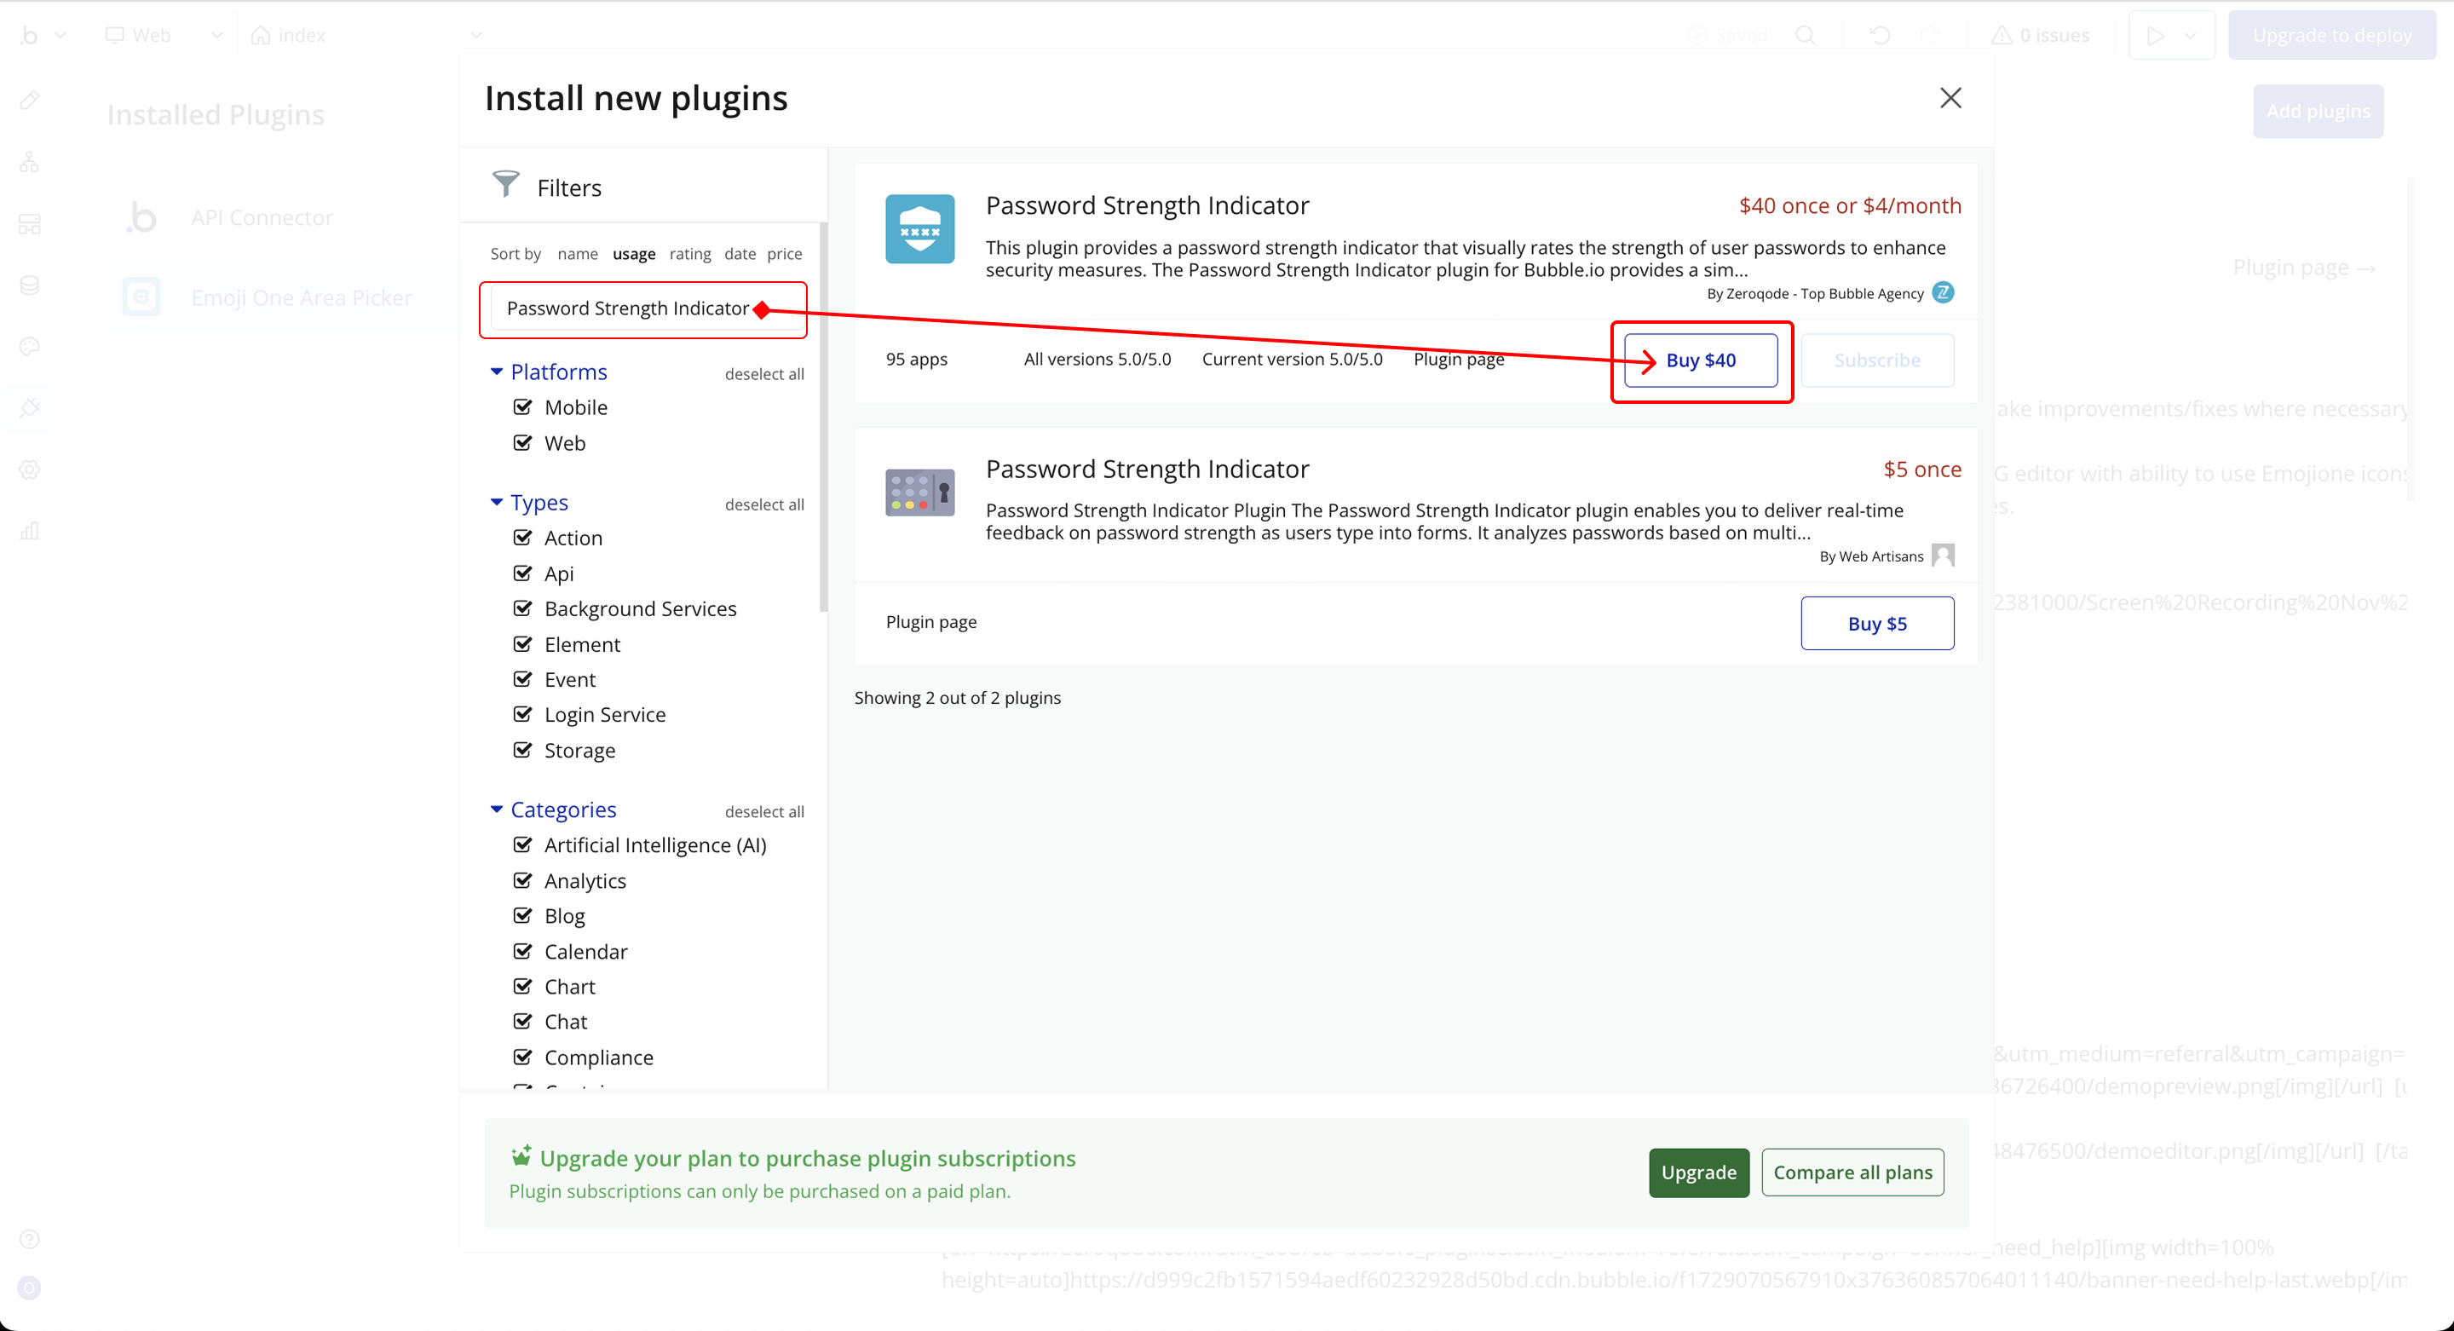Sort plugins by price

[x=784, y=253]
